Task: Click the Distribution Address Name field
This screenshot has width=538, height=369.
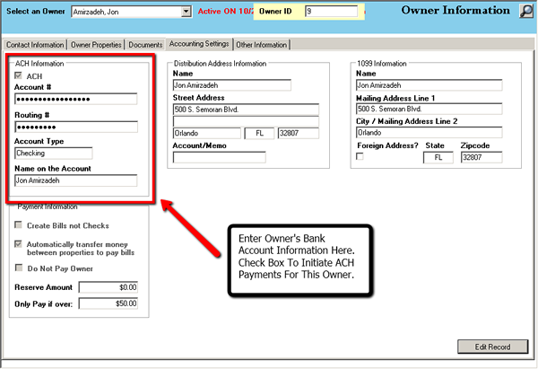Action: (232, 85)
